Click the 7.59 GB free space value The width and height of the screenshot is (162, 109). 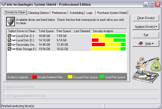coord(61,36)
